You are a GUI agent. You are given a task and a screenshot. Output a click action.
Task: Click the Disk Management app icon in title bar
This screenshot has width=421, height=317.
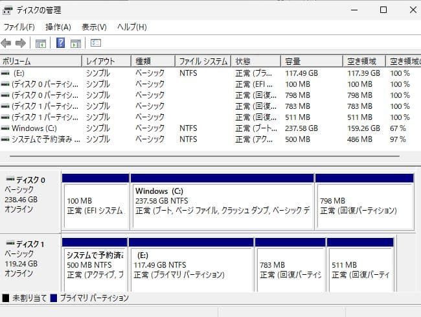coord(7,10)
